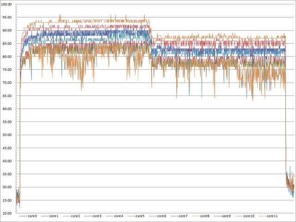
Task: Click core6 in the legend
Action: click(161, 216)
